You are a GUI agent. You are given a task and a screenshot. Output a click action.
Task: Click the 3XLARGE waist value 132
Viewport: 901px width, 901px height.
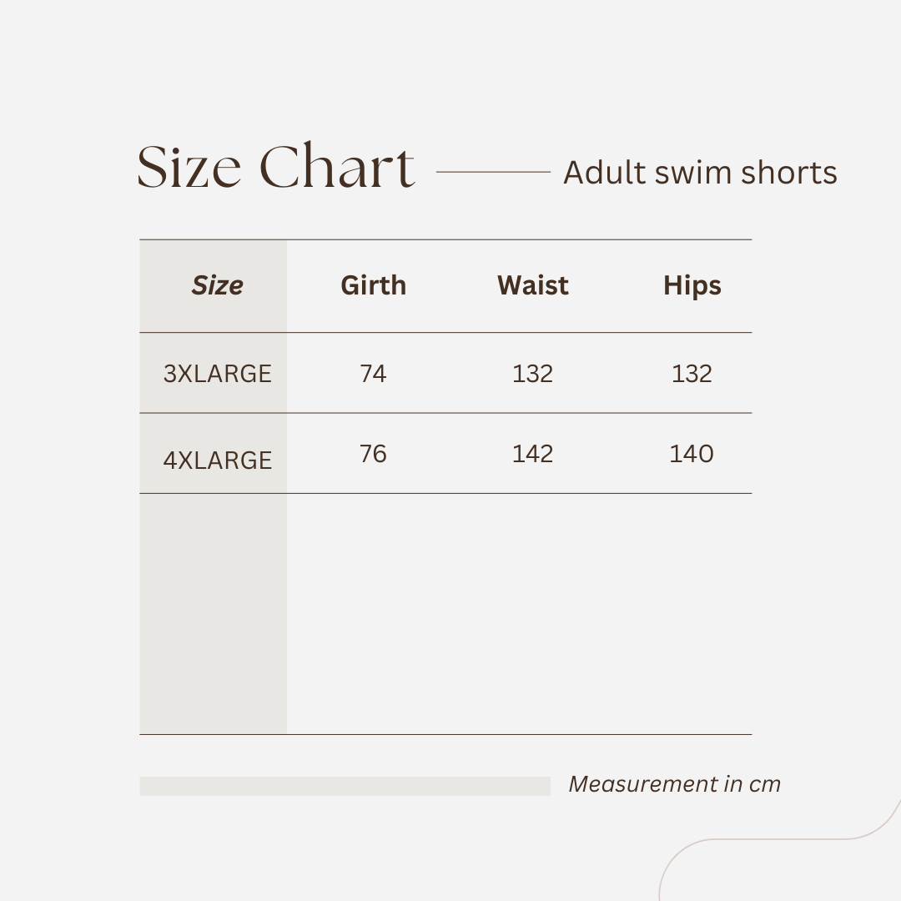coord(532,374)
